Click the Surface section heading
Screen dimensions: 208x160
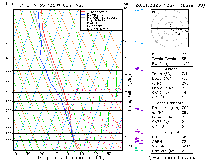[170, 69]
